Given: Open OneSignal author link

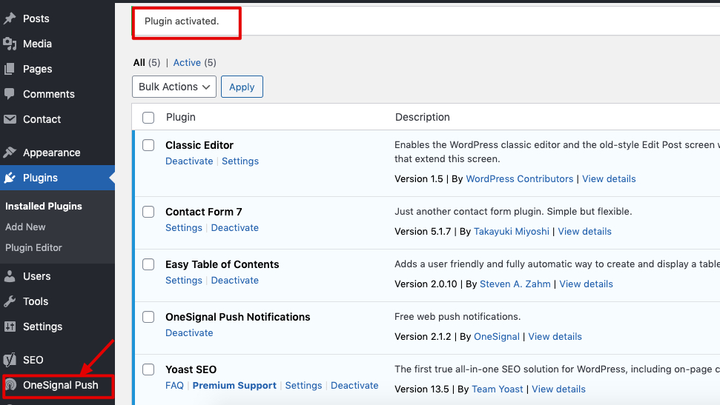Looking at the screenshot, I should pyautogui.click(x=496, y=337).
